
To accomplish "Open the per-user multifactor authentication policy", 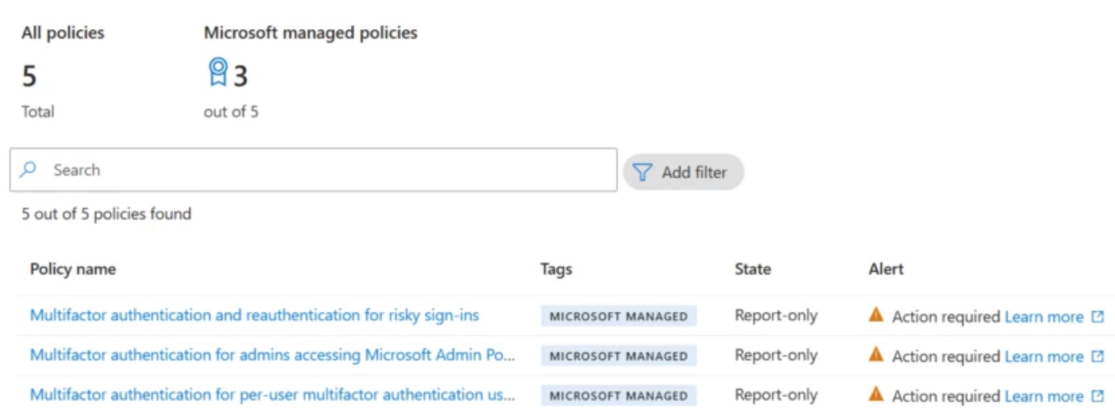I will point(272,395).
